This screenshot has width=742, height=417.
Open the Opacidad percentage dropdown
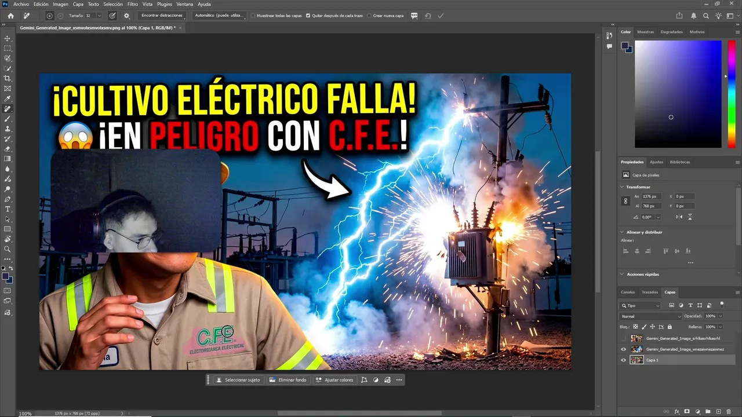pos(721,316)
